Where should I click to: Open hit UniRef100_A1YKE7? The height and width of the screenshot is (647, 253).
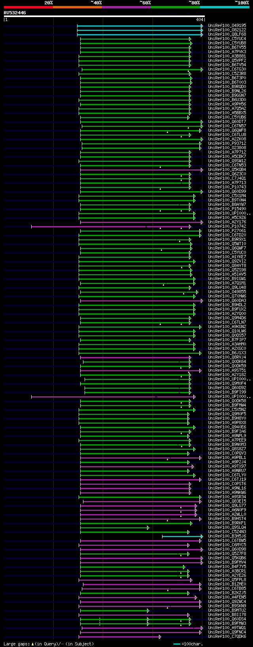pyautogui.click(x=227, y=257)
